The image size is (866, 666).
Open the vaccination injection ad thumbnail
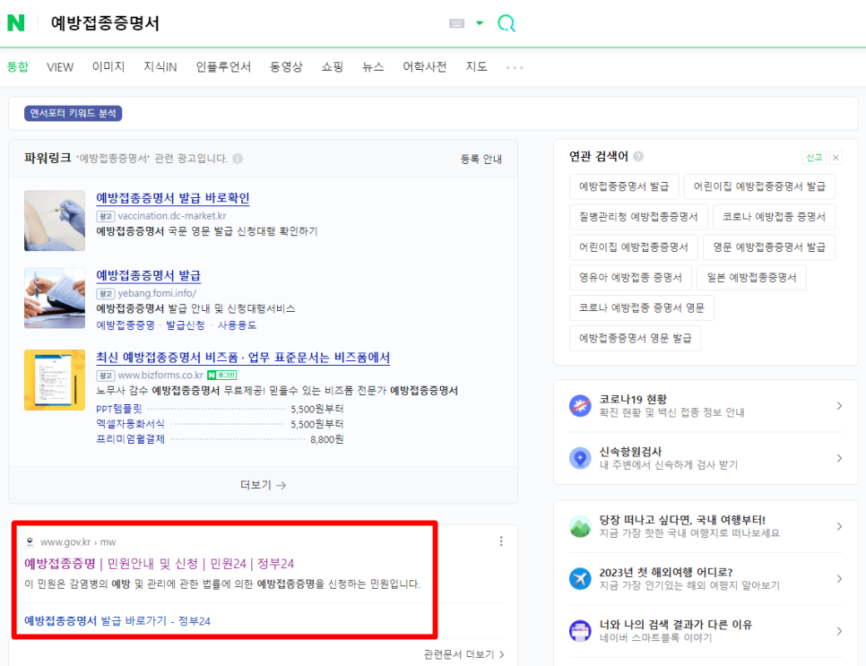55,221
